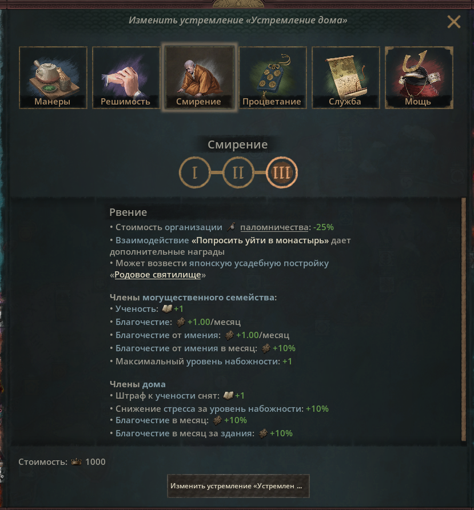The image size is (474, 510).
Task: Open the паломничества link
Action: pos(274,227)
